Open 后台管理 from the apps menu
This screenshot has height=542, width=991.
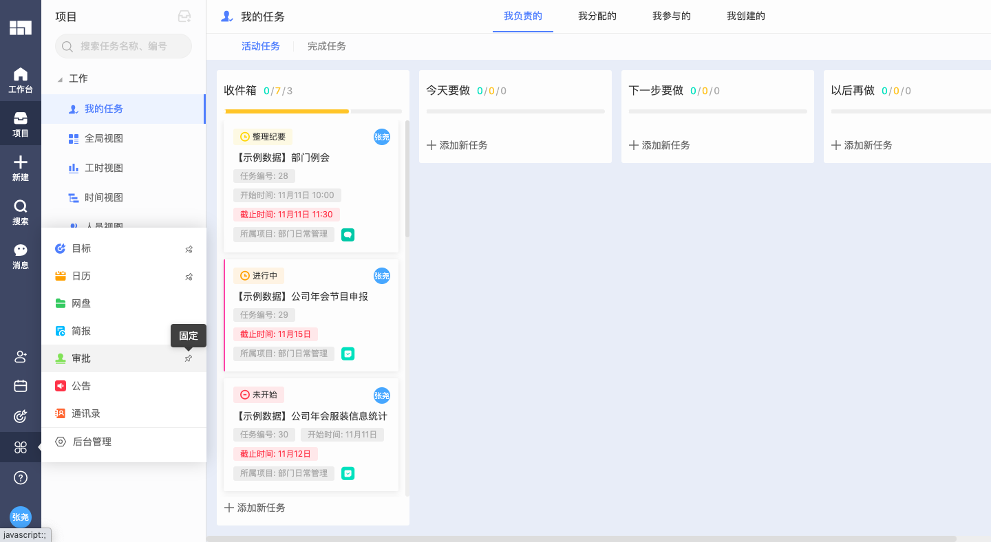coord(92,442)
